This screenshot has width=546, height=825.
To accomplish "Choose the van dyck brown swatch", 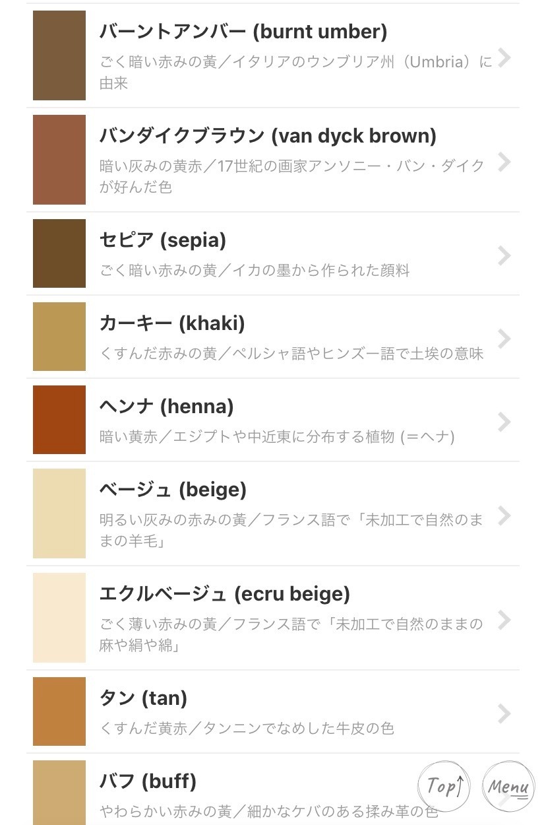I will click(x=59, y=160).
